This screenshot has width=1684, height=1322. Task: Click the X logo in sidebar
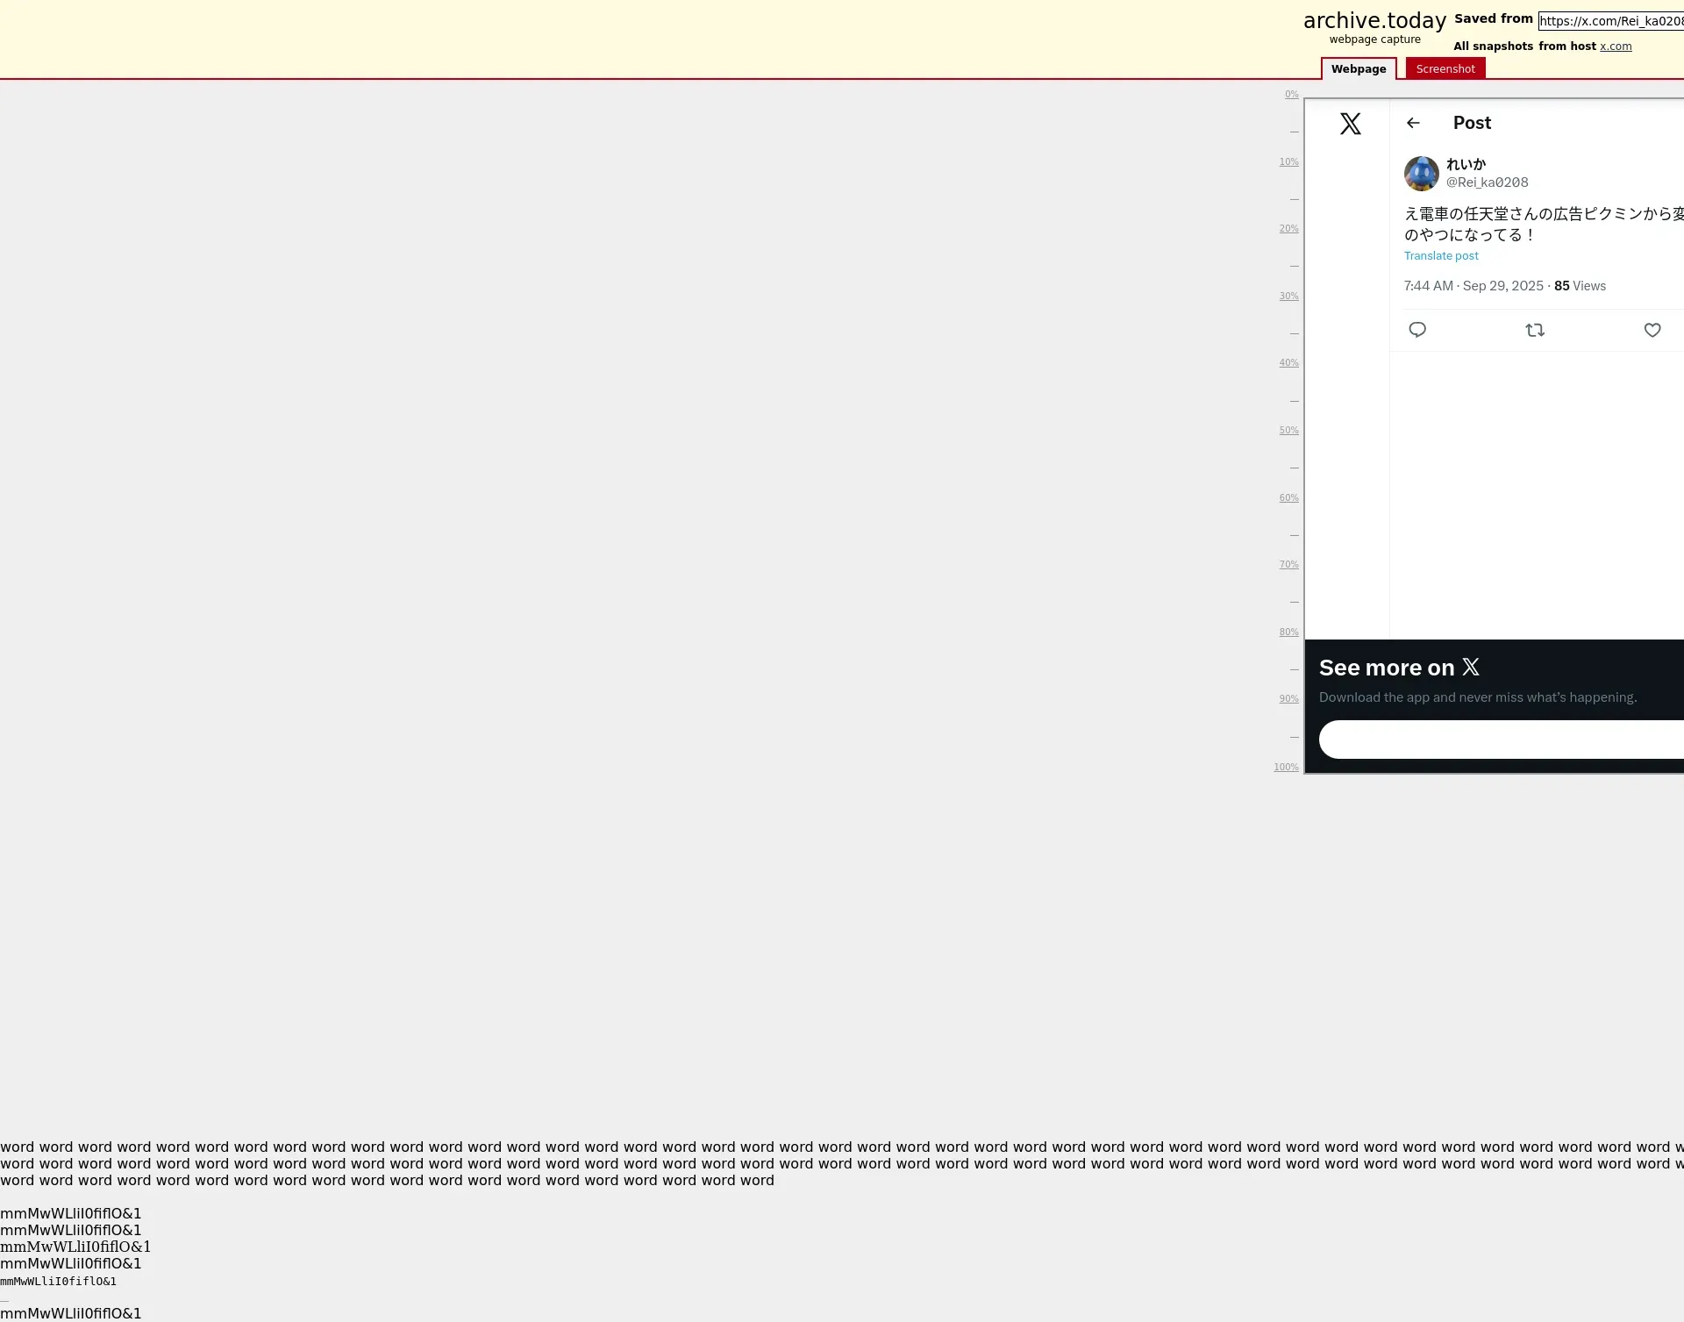coord(1350,124)
